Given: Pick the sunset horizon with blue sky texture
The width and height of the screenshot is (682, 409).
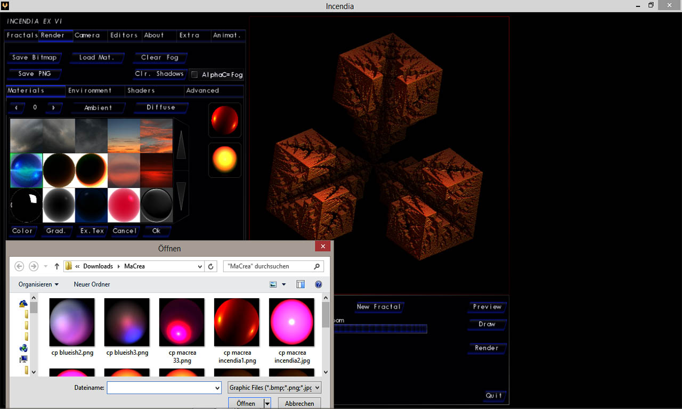Looking at the screenshot, I should pos(124,136).
